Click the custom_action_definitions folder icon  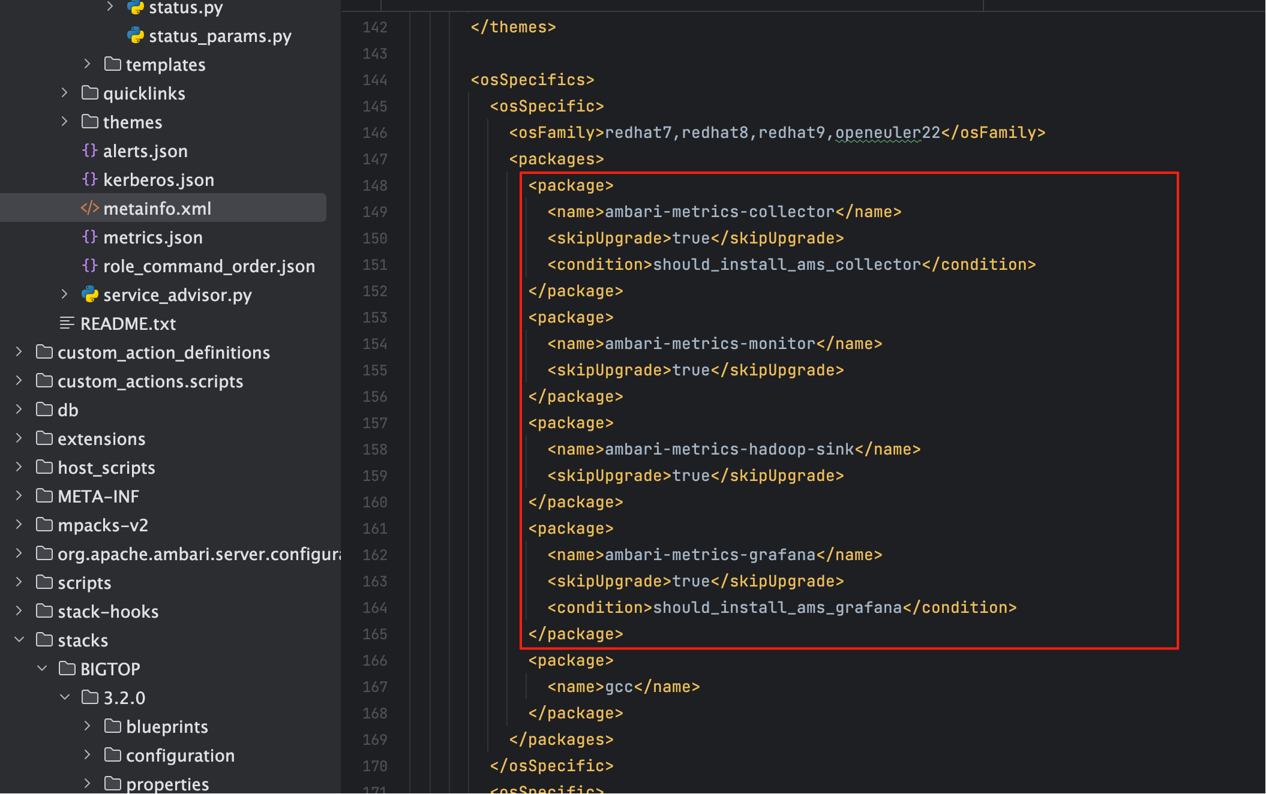click(44, 352)
